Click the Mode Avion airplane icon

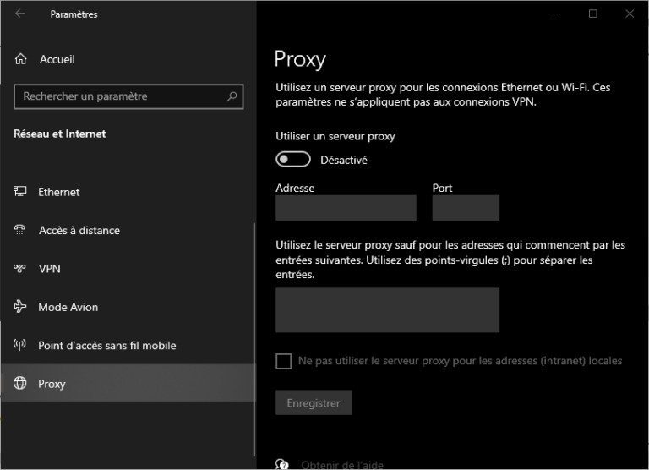tap(20, 307)
